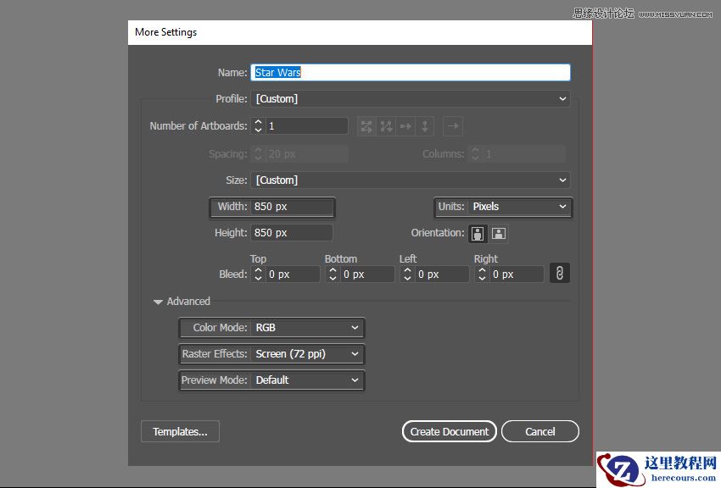Click the Create Document button
The width and height of the screenshot is (721, 488).
point(449,431)
